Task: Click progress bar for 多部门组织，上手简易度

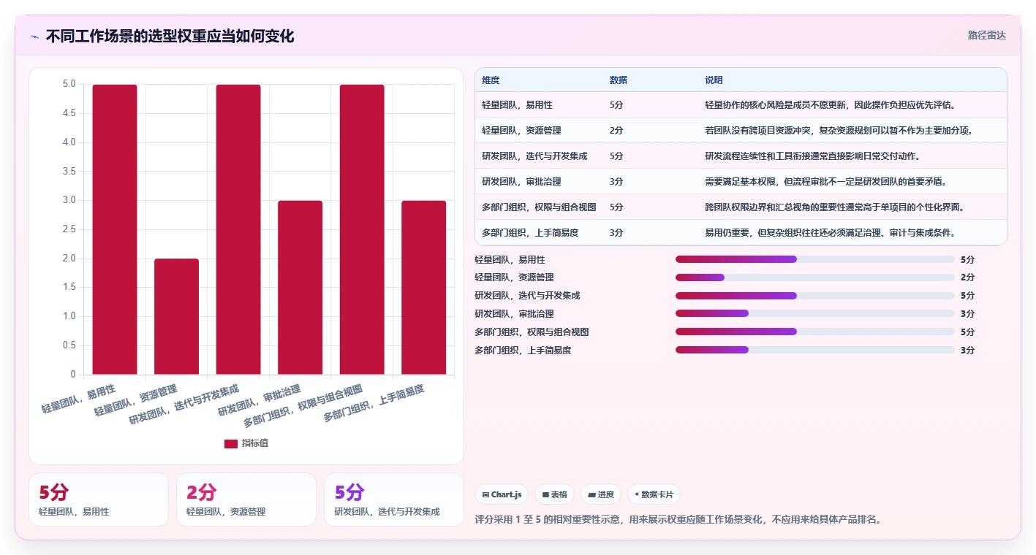Action: 815,350
